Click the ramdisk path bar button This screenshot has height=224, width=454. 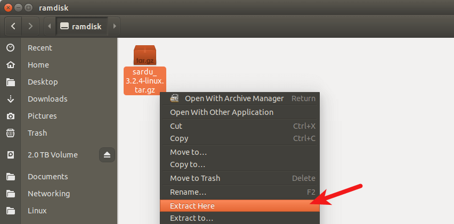[82, 26]
